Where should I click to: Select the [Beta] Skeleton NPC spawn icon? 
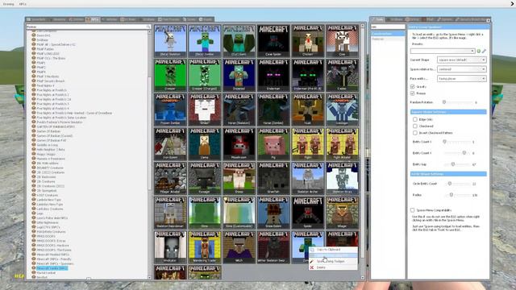point(170,40)
